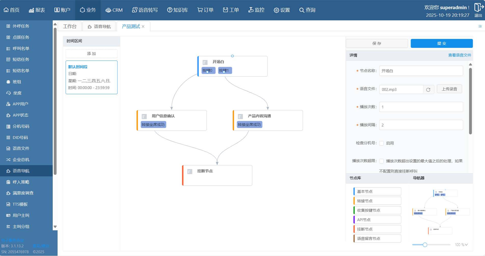The height and width of the screenshot is (256, 485).
Task: Click the tab list icon at far right
Action: pyautogui.click(x=480, y=26)
